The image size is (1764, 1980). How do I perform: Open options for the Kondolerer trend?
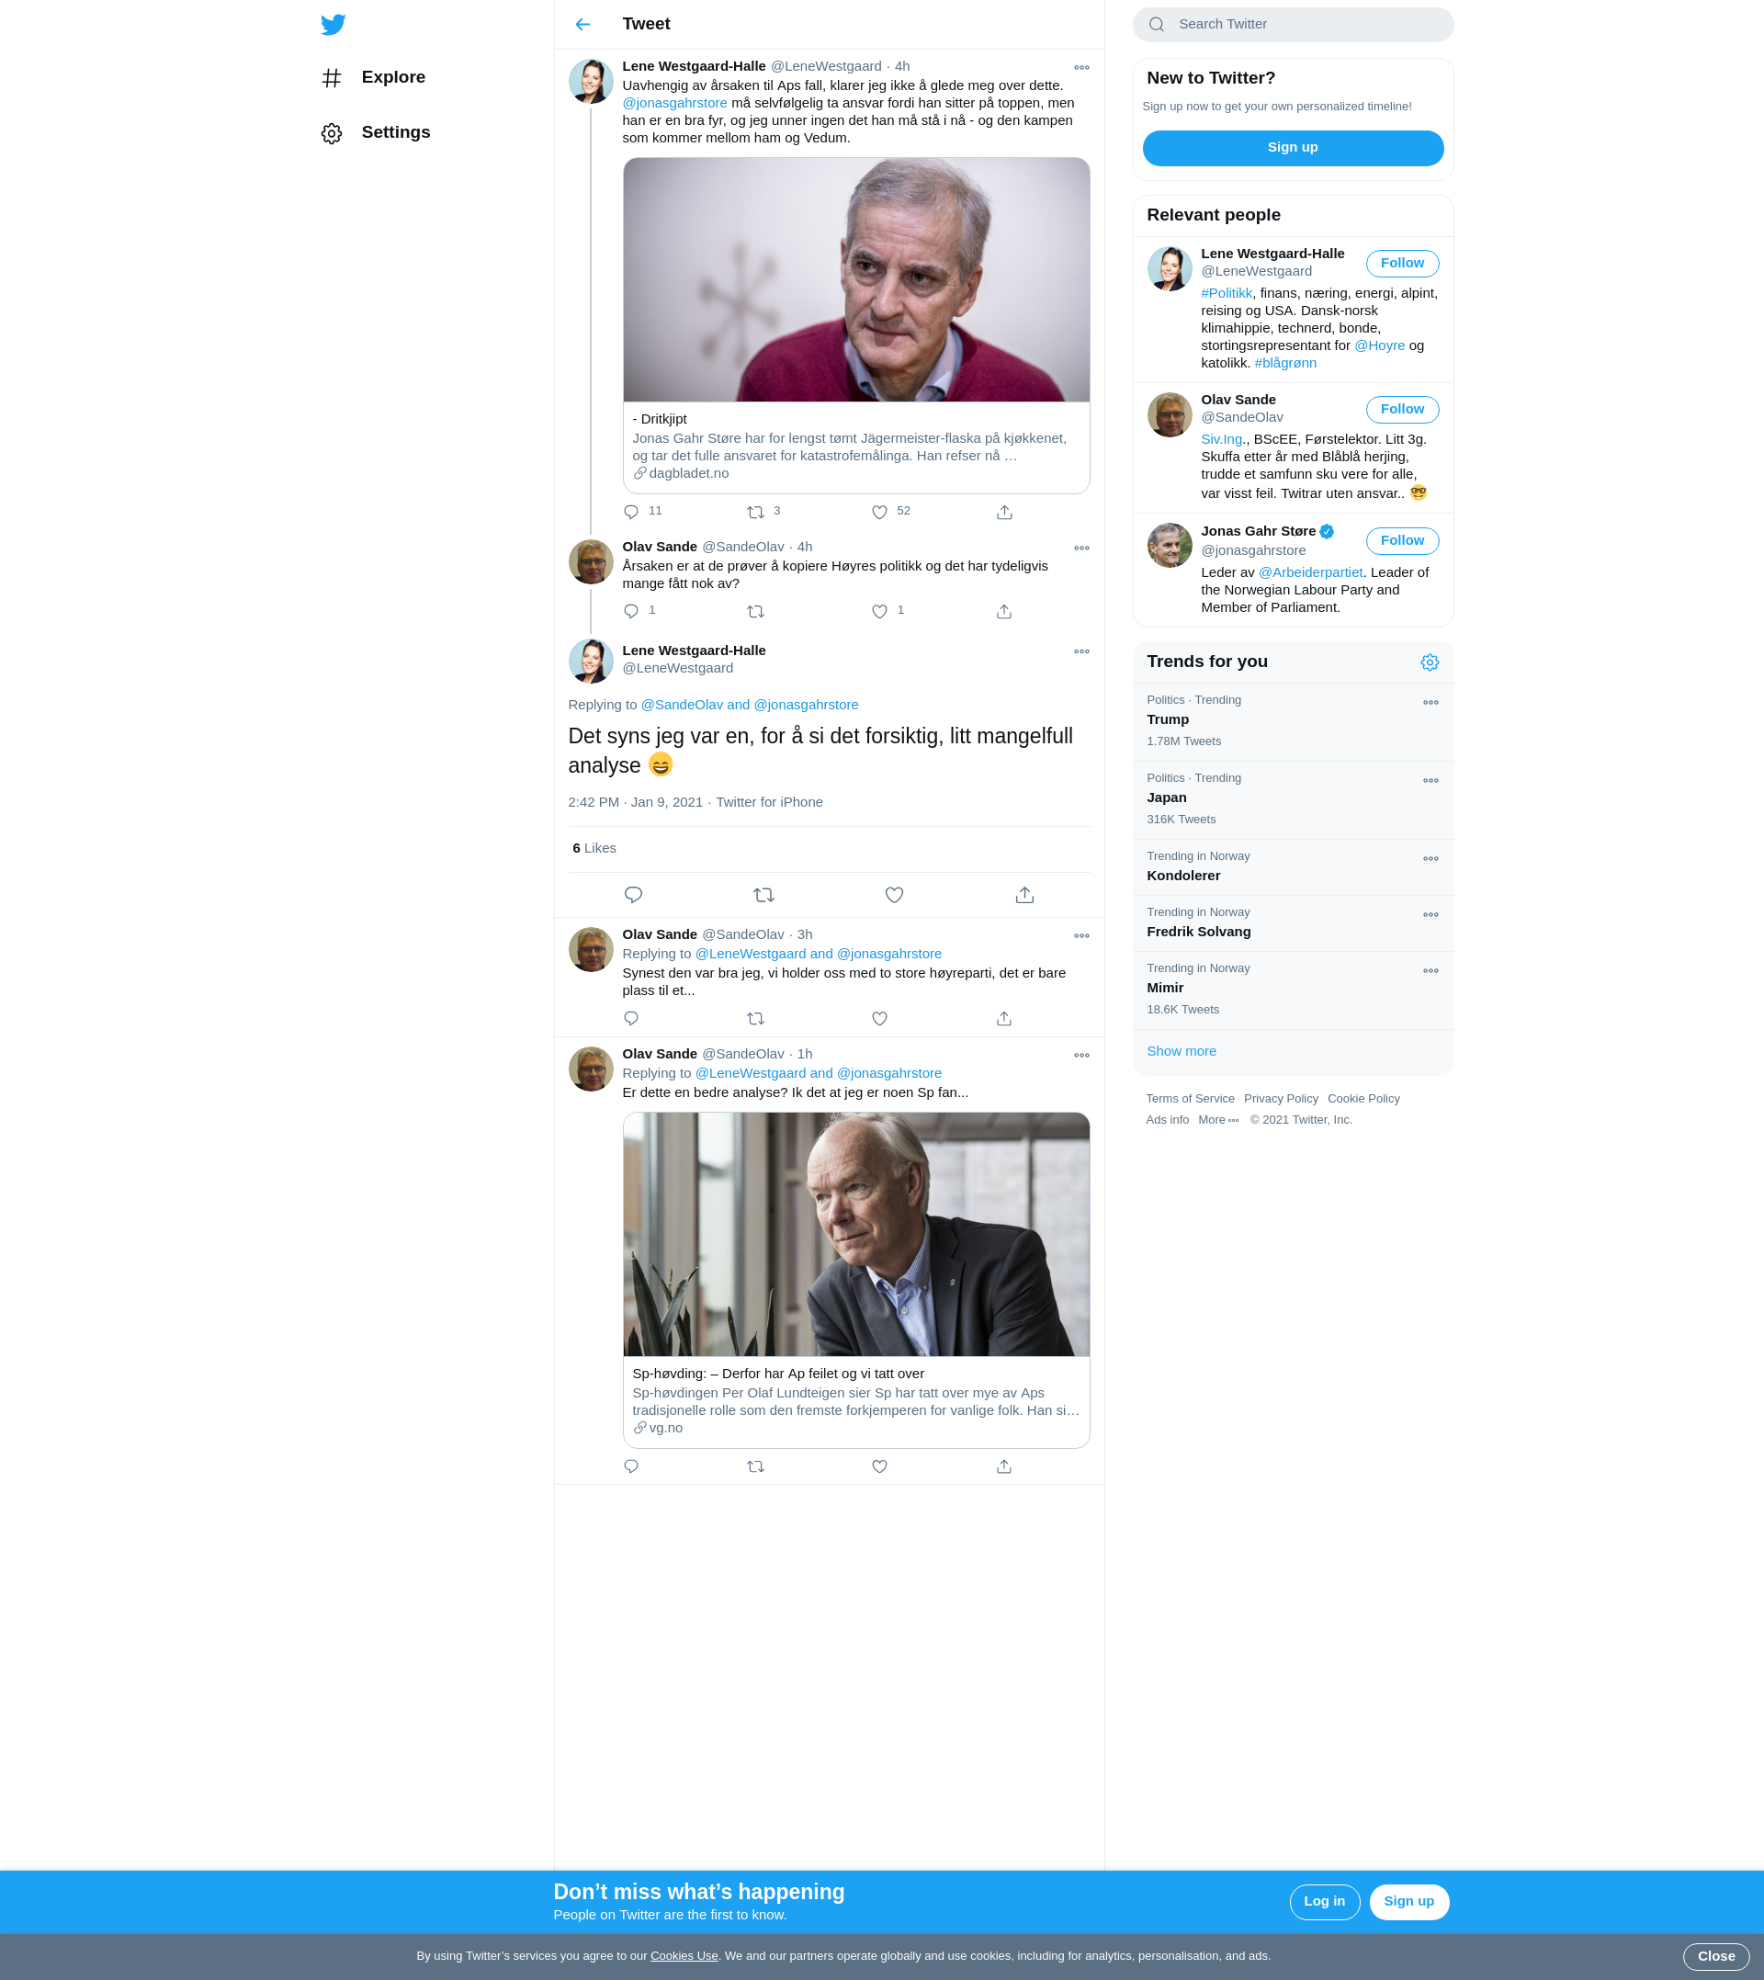[1430, 859]
